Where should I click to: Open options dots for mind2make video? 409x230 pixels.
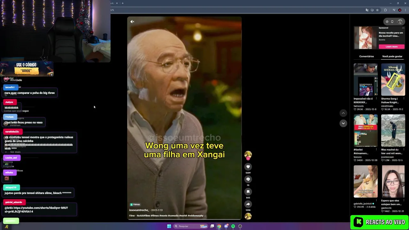404,99
